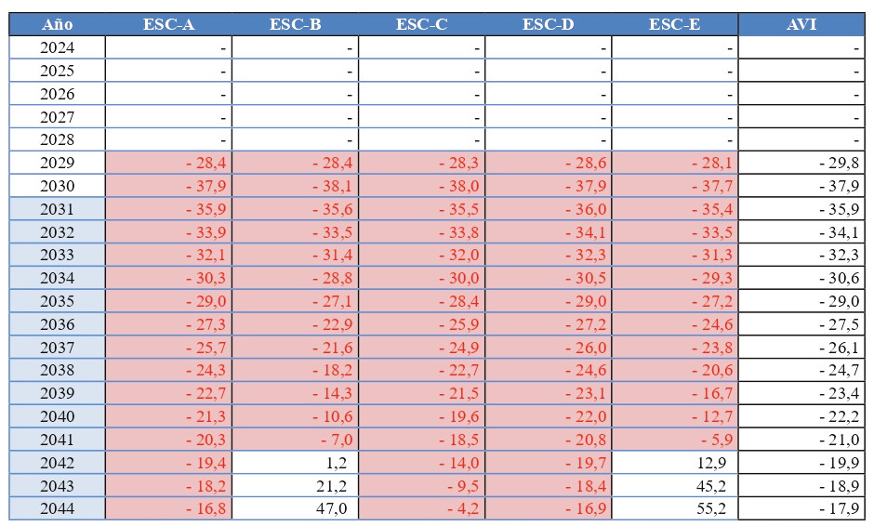Click the ESC-D column header
874x526 pixels.
[x=548, y=25]
